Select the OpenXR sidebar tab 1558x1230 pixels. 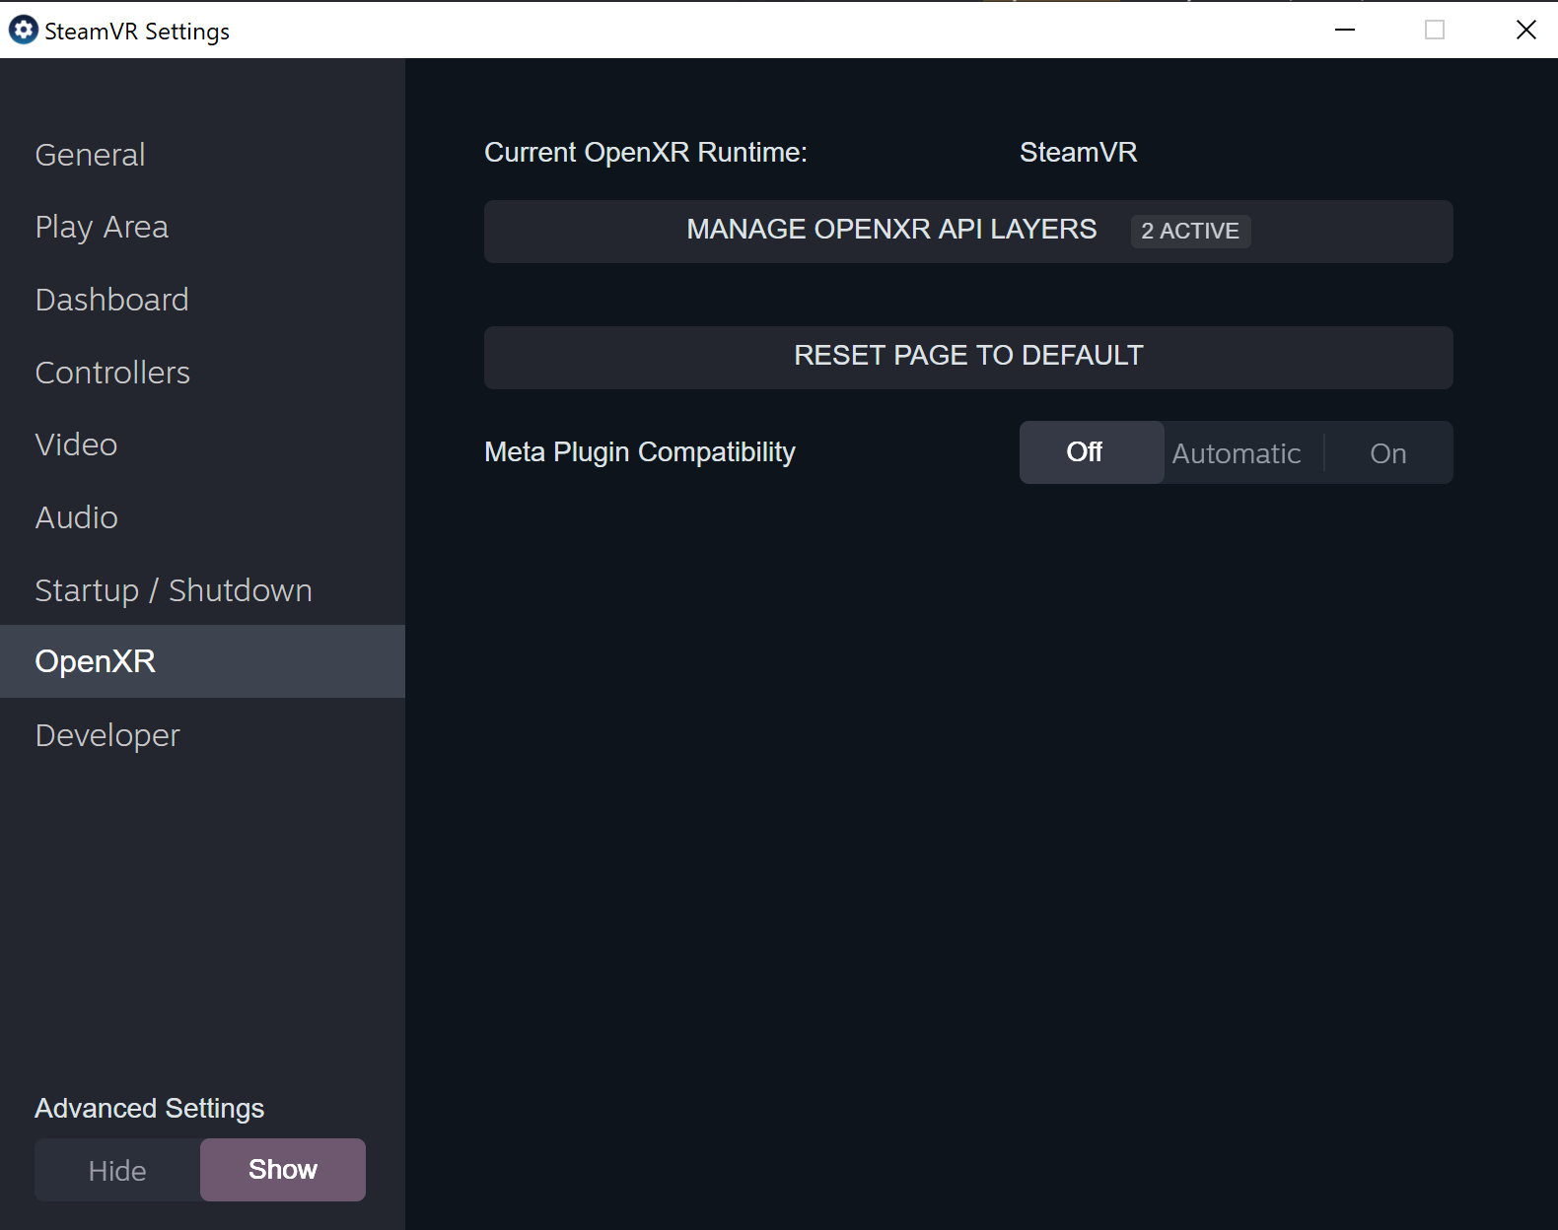point(96,661)
